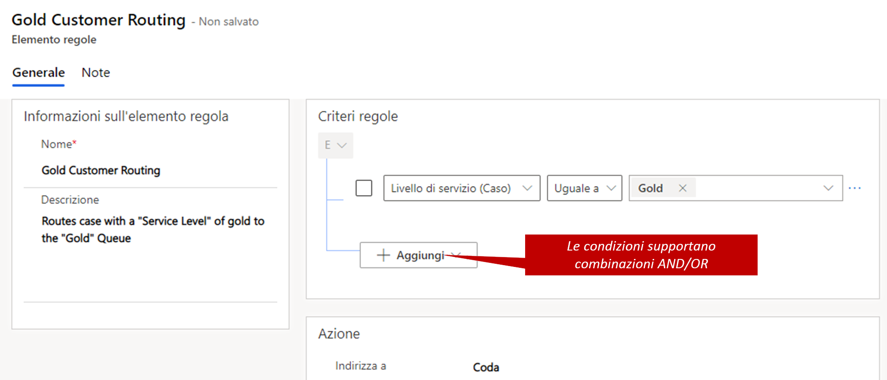The width and height of the screenshot is (887, 380).
Task: Click the Gold Customer Routing page title
Action: click(98, 20)
